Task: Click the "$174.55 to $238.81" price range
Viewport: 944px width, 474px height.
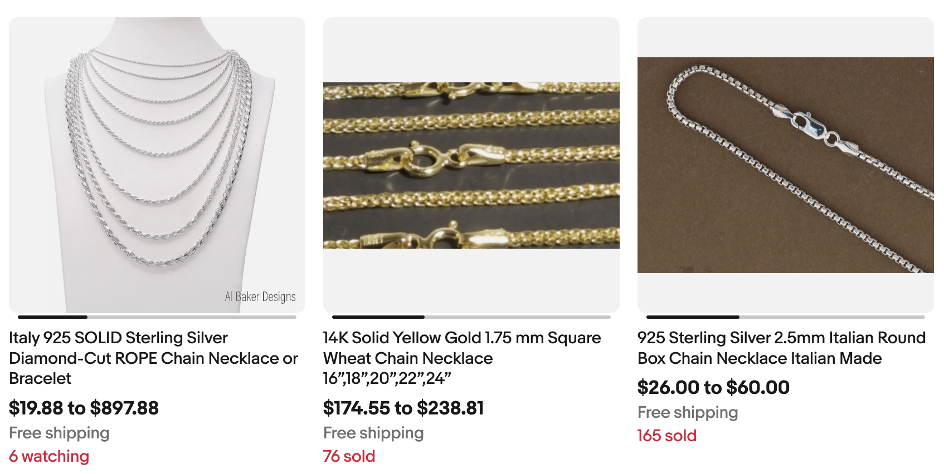Action: point(403,408)
